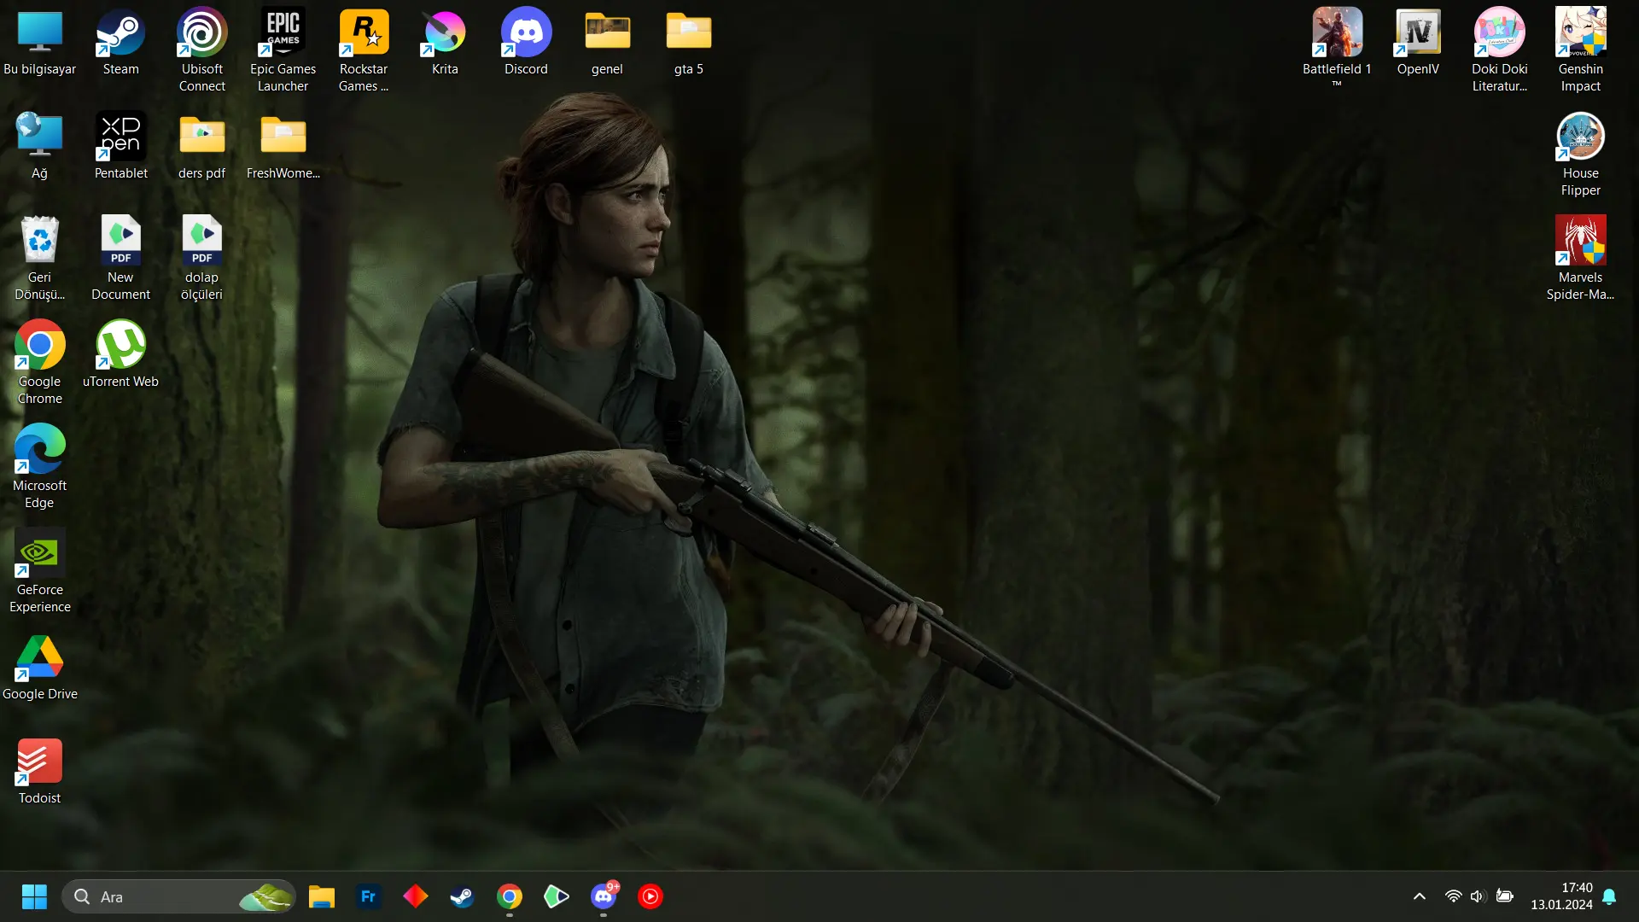The width and height of the screenshot is (1639, 922).
Task: Click the Ağ network icon
Action: click(39, 147)
